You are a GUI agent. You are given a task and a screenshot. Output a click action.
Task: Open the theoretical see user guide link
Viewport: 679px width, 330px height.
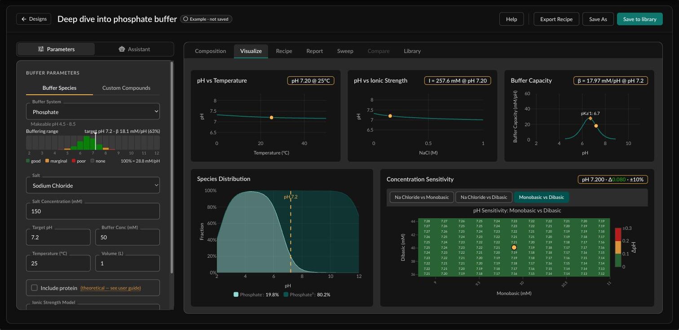pos(110,288)
